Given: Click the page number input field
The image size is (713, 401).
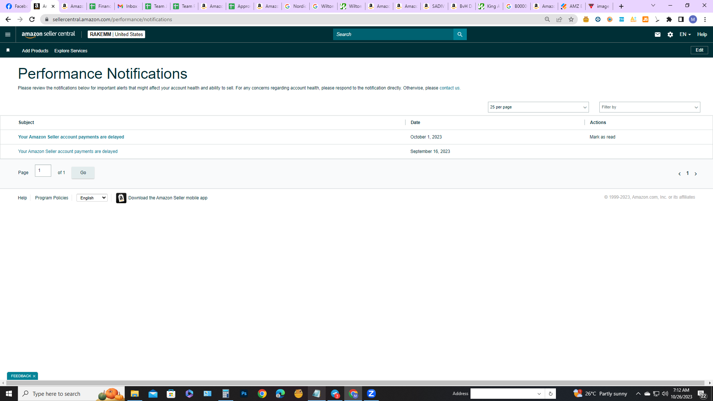Looking at the screenshot, I should tap(43, 171).
